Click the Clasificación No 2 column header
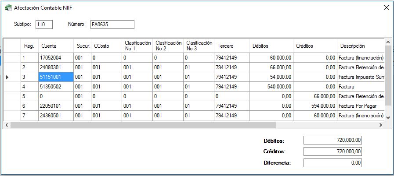394x176 pixels. point(168,46)
